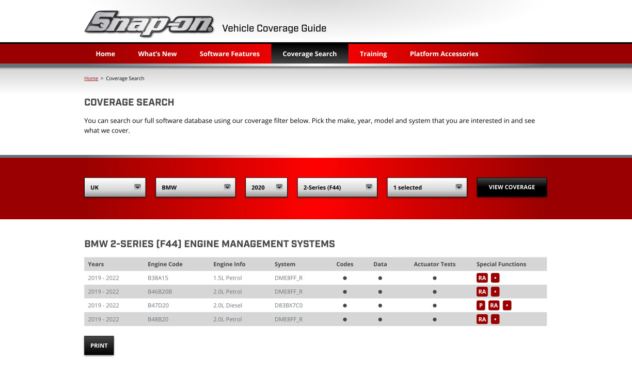The width and height of the screenshot is (632, 373).
Task: Expand the 2020 year dropdown
Action: coord(266,187)
